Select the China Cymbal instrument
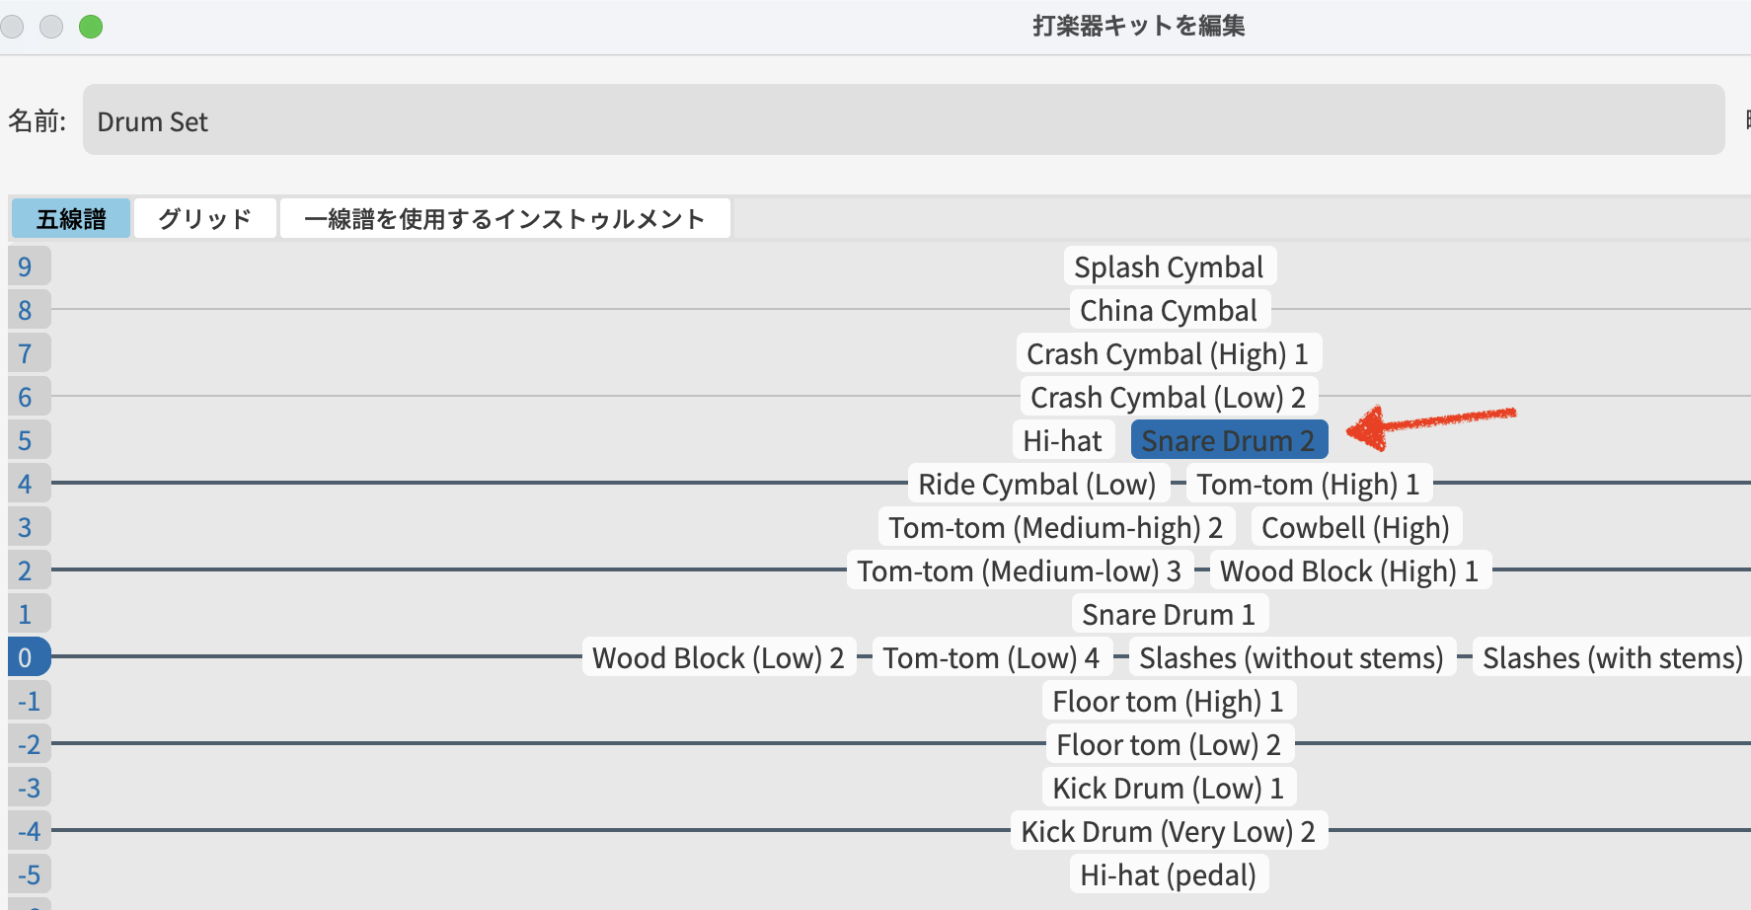 click(x=1169, y=310)
